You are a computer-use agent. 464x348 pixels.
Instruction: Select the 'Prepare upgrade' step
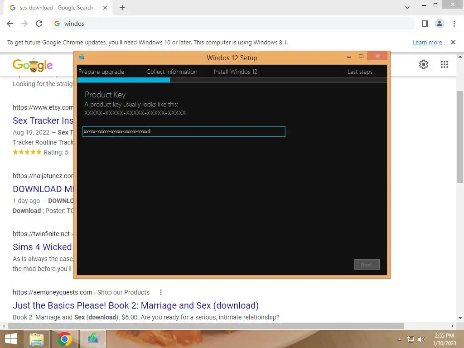click(101, 72)
